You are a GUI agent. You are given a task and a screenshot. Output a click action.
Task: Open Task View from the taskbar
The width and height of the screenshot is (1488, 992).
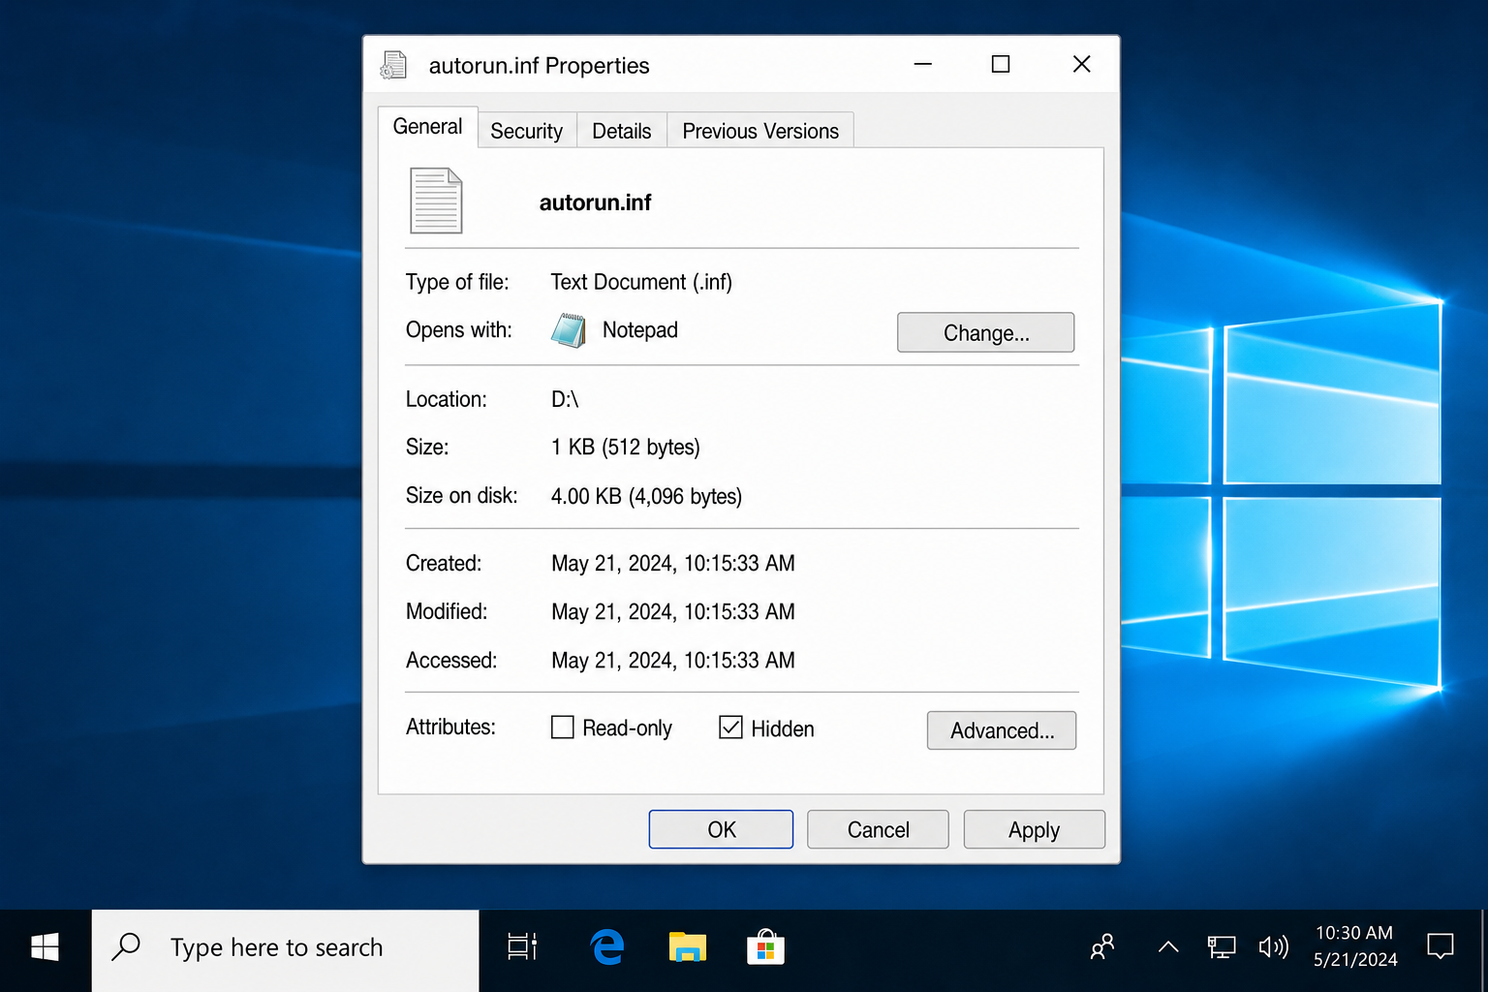(522, 947)
